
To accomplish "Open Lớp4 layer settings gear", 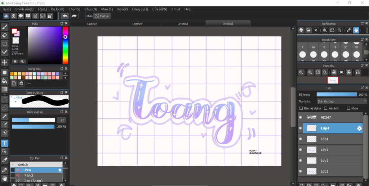I will pos(359,128).
